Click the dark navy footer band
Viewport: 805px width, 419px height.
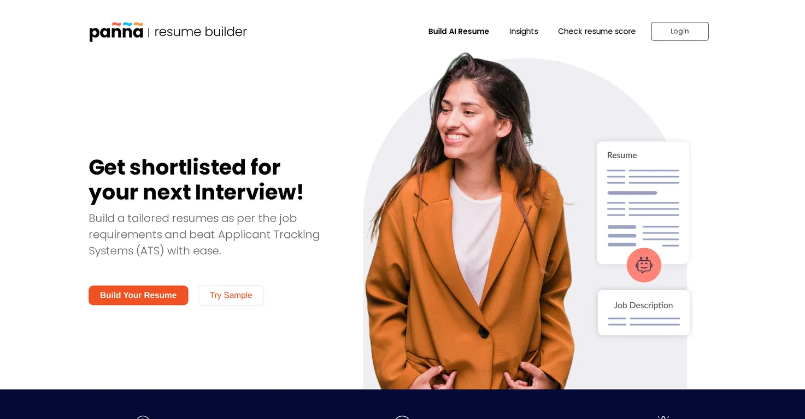pos(402,404)
